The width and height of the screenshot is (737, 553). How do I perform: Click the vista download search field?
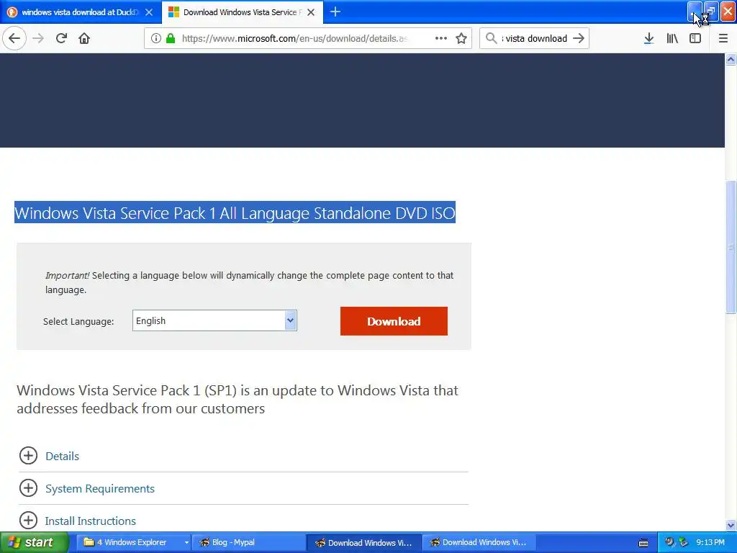[535, 38]
